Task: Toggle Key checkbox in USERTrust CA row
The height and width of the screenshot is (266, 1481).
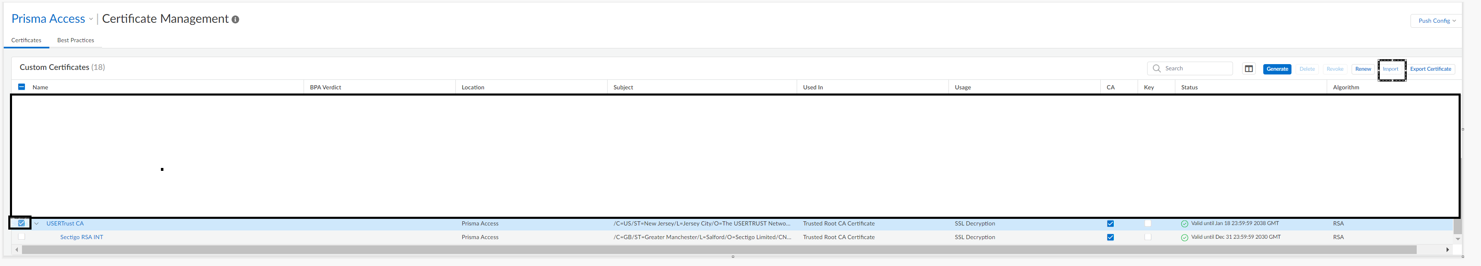Action: tap(1148, 223)
